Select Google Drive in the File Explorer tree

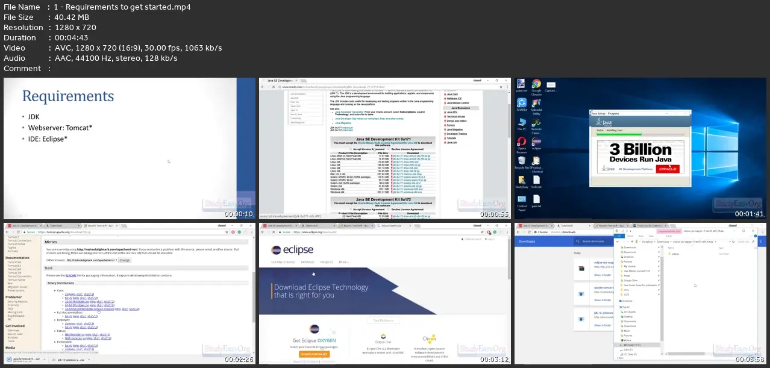point(629,281)
